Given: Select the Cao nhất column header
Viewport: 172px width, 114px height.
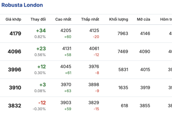Looking at the screenshot, I should tap(63, 19).
